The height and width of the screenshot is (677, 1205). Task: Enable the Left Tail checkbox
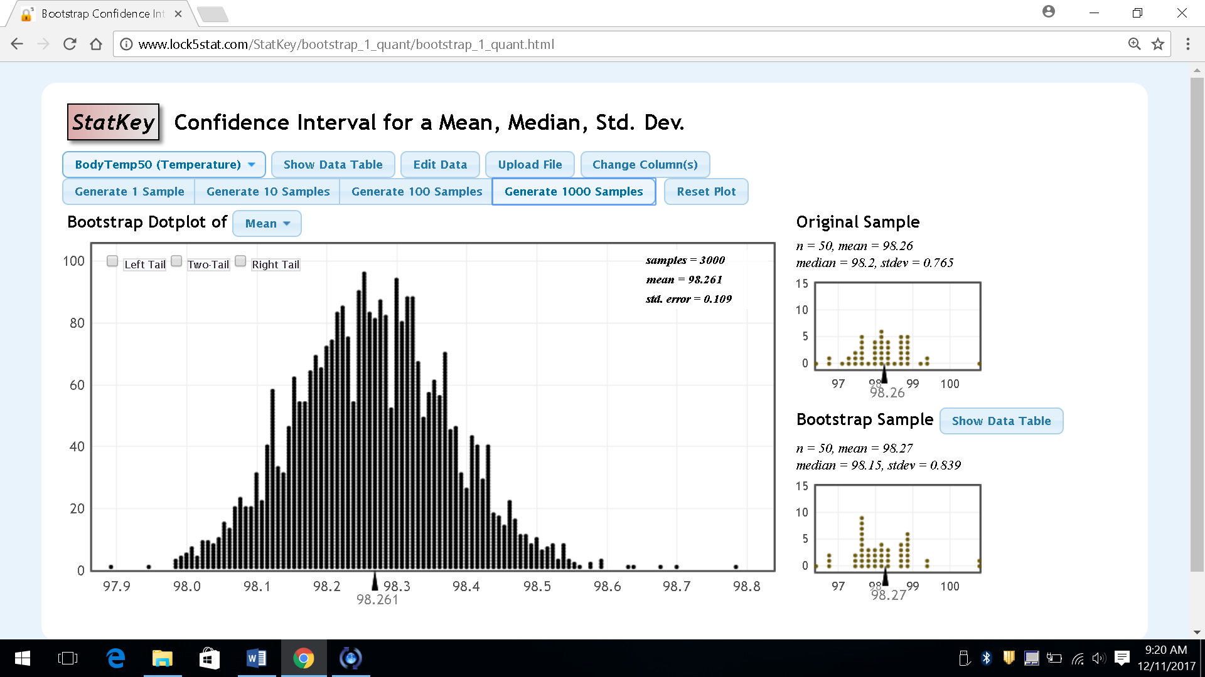(x=112, y=261)
